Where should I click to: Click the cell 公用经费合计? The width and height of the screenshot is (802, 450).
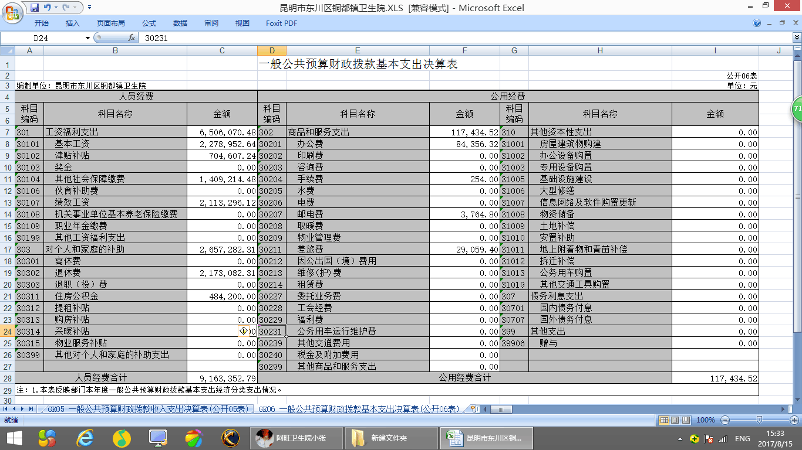pyautogui.click(x=464, y=379)
